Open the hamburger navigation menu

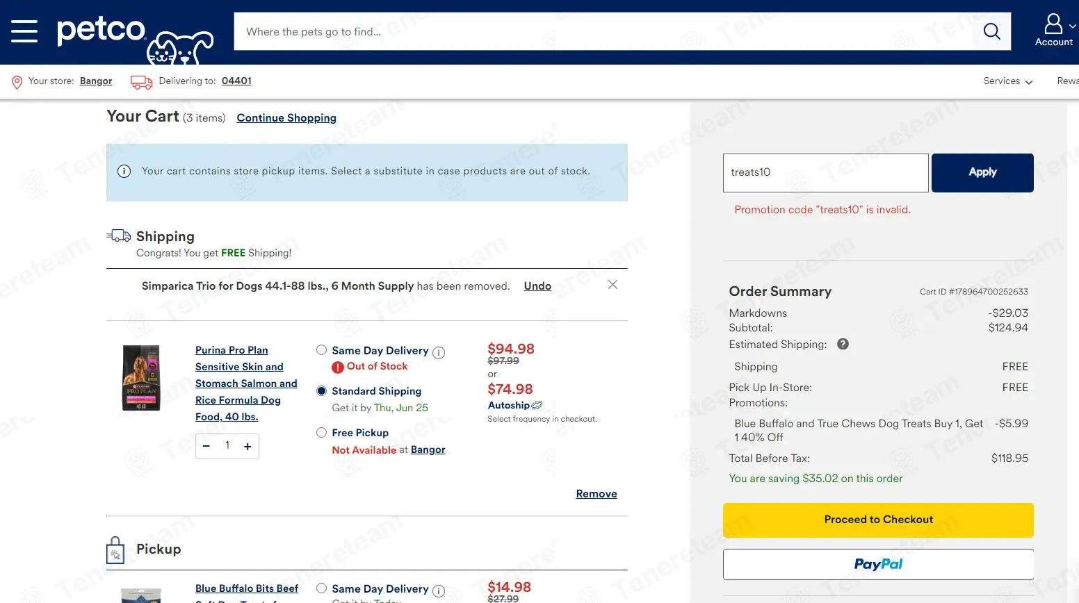[x=24, y=31]
